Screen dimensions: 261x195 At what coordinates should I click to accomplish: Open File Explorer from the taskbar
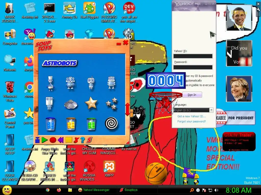pyautogui.click(x=70, y=190)
